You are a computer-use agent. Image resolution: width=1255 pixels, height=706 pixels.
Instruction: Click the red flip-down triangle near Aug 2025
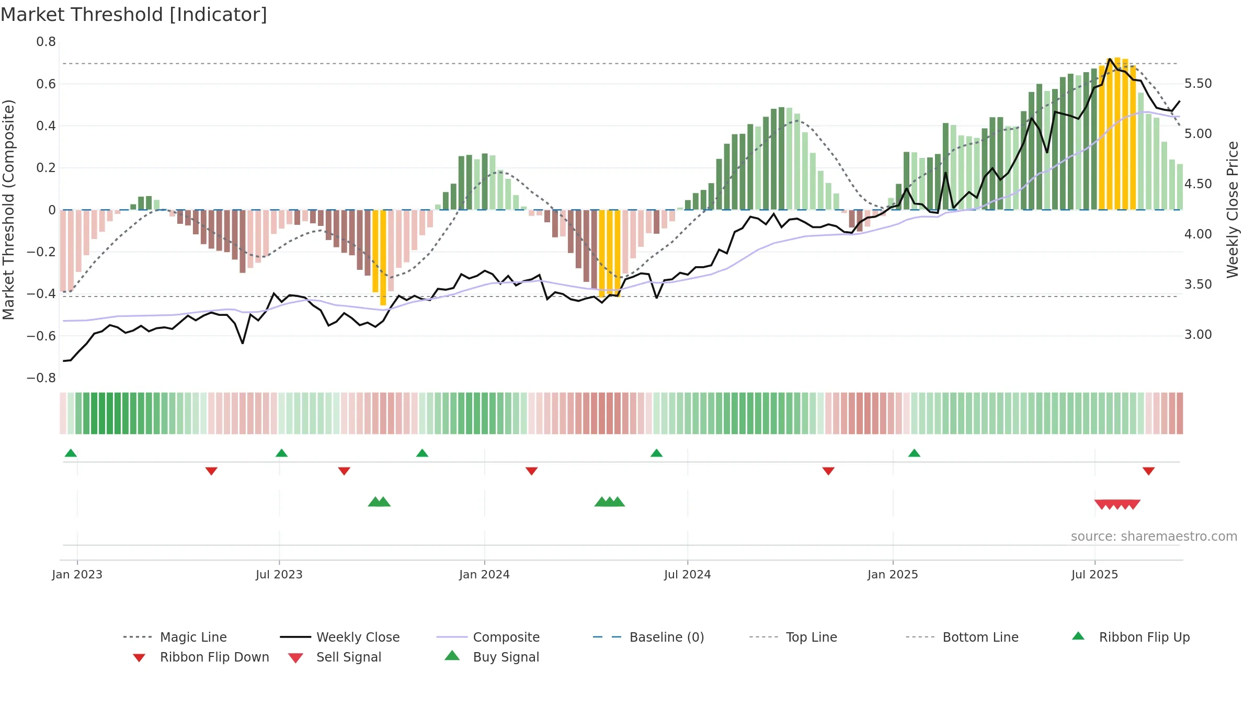(x=1148, y=471)
